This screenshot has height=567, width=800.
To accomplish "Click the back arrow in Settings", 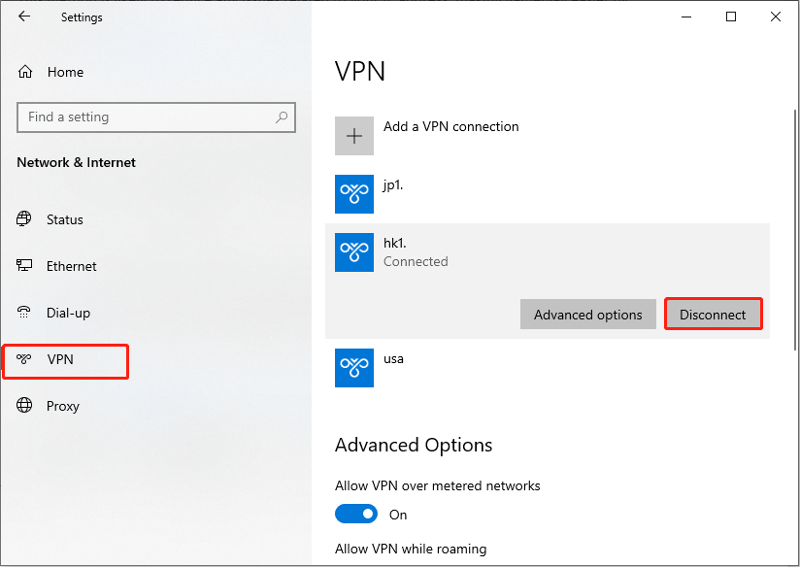I will pos(24,17).
